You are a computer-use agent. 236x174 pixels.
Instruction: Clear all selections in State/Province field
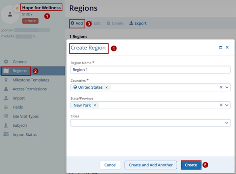click(221, 105)
